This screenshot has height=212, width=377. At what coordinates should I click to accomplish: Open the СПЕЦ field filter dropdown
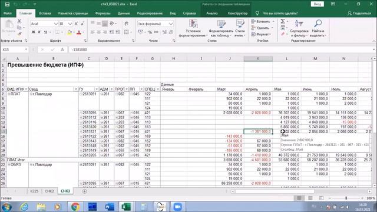[x=158, y=89]
